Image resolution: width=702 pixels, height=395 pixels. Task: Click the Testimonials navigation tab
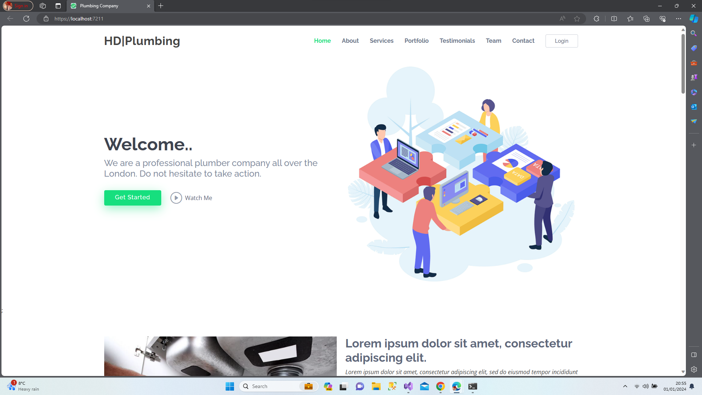click(457, 41)
